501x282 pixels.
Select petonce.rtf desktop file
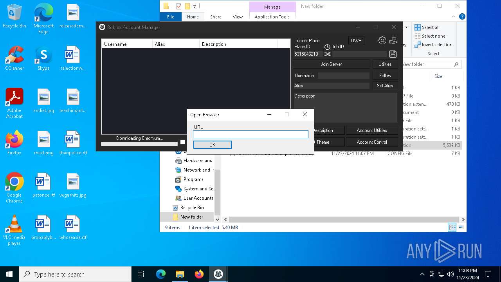point(43,186)
